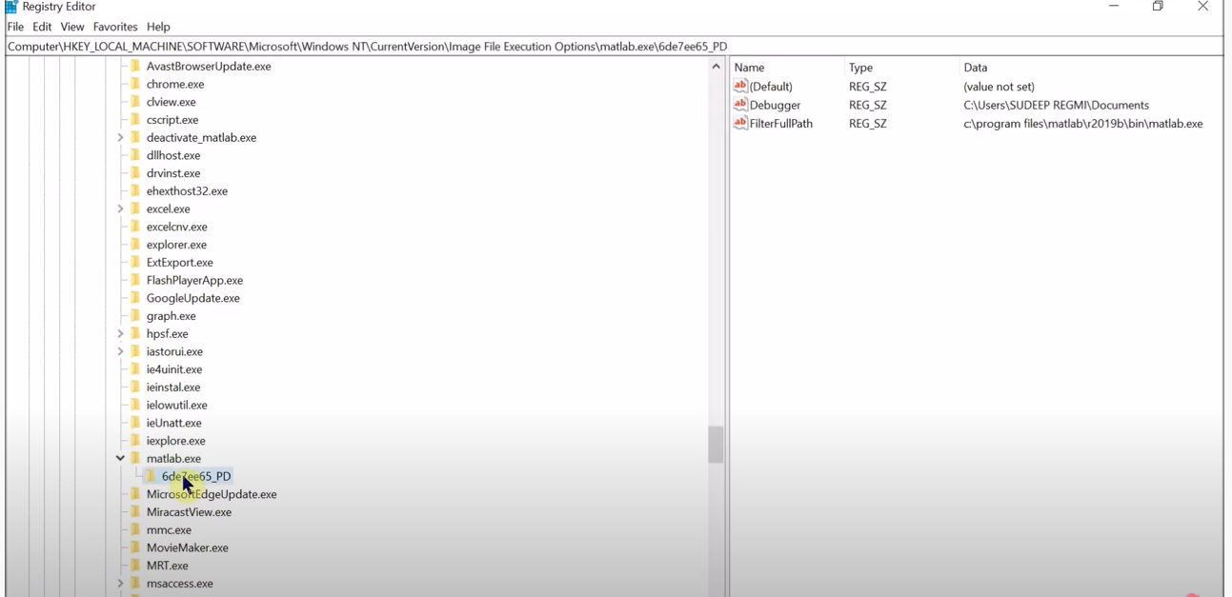Image resolution: width=1232 pixels, height=597 pixels.
Task: Click the folder icon of graph.exe
Action: 135,316
